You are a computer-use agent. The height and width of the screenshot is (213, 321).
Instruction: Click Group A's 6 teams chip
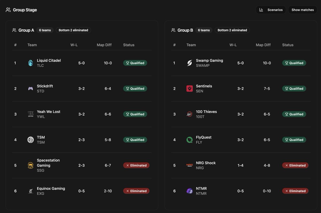(x=45, y=30)
